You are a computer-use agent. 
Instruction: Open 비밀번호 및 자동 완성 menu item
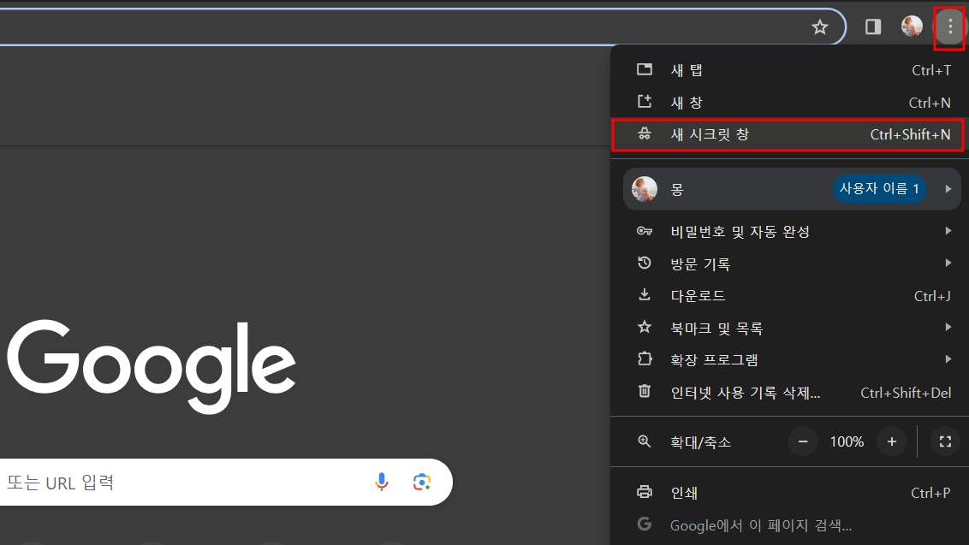click(790, 231)
